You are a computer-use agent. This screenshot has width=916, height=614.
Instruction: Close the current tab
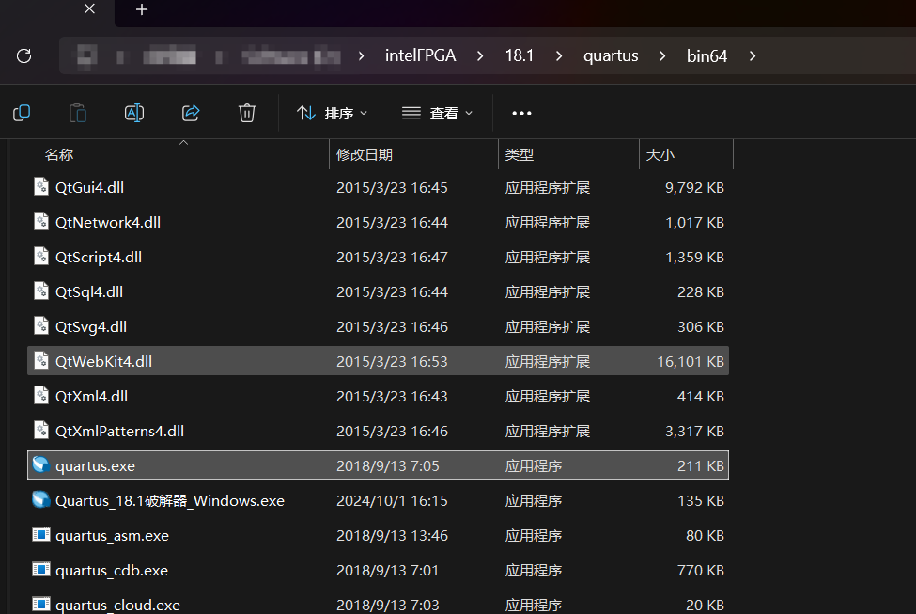(x=89, y=8)
